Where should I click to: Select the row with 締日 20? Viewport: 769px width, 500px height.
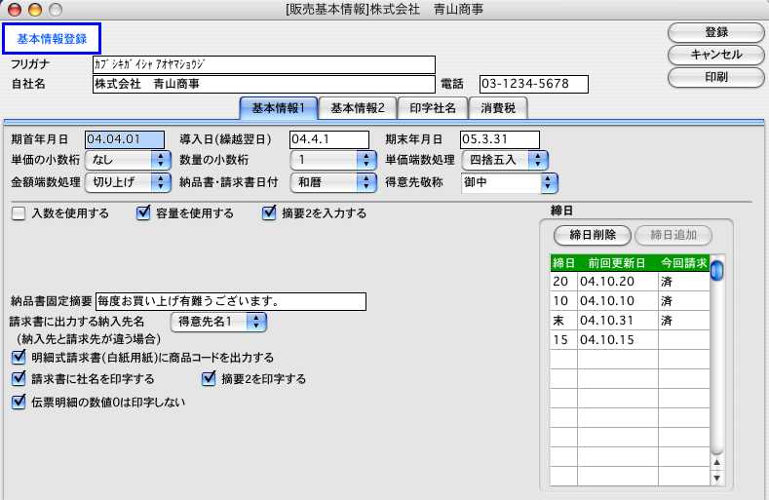click(629, 281)
